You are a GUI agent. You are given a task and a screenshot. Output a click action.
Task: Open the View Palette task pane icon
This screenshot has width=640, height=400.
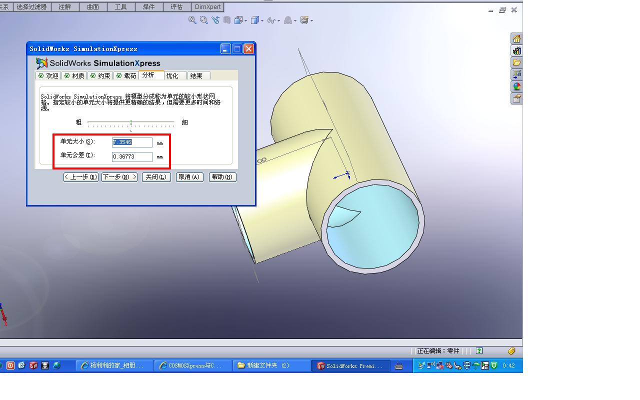516,74
